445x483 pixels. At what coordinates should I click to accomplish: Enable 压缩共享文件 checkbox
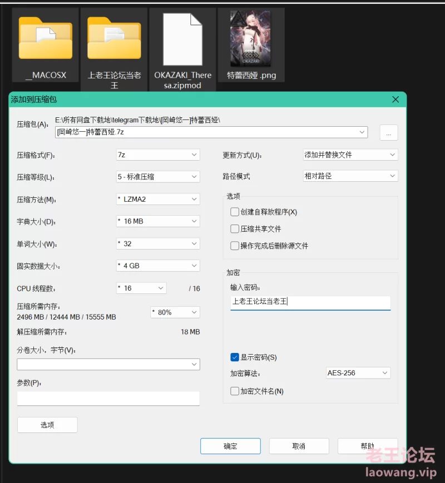[x=235, y=229]
